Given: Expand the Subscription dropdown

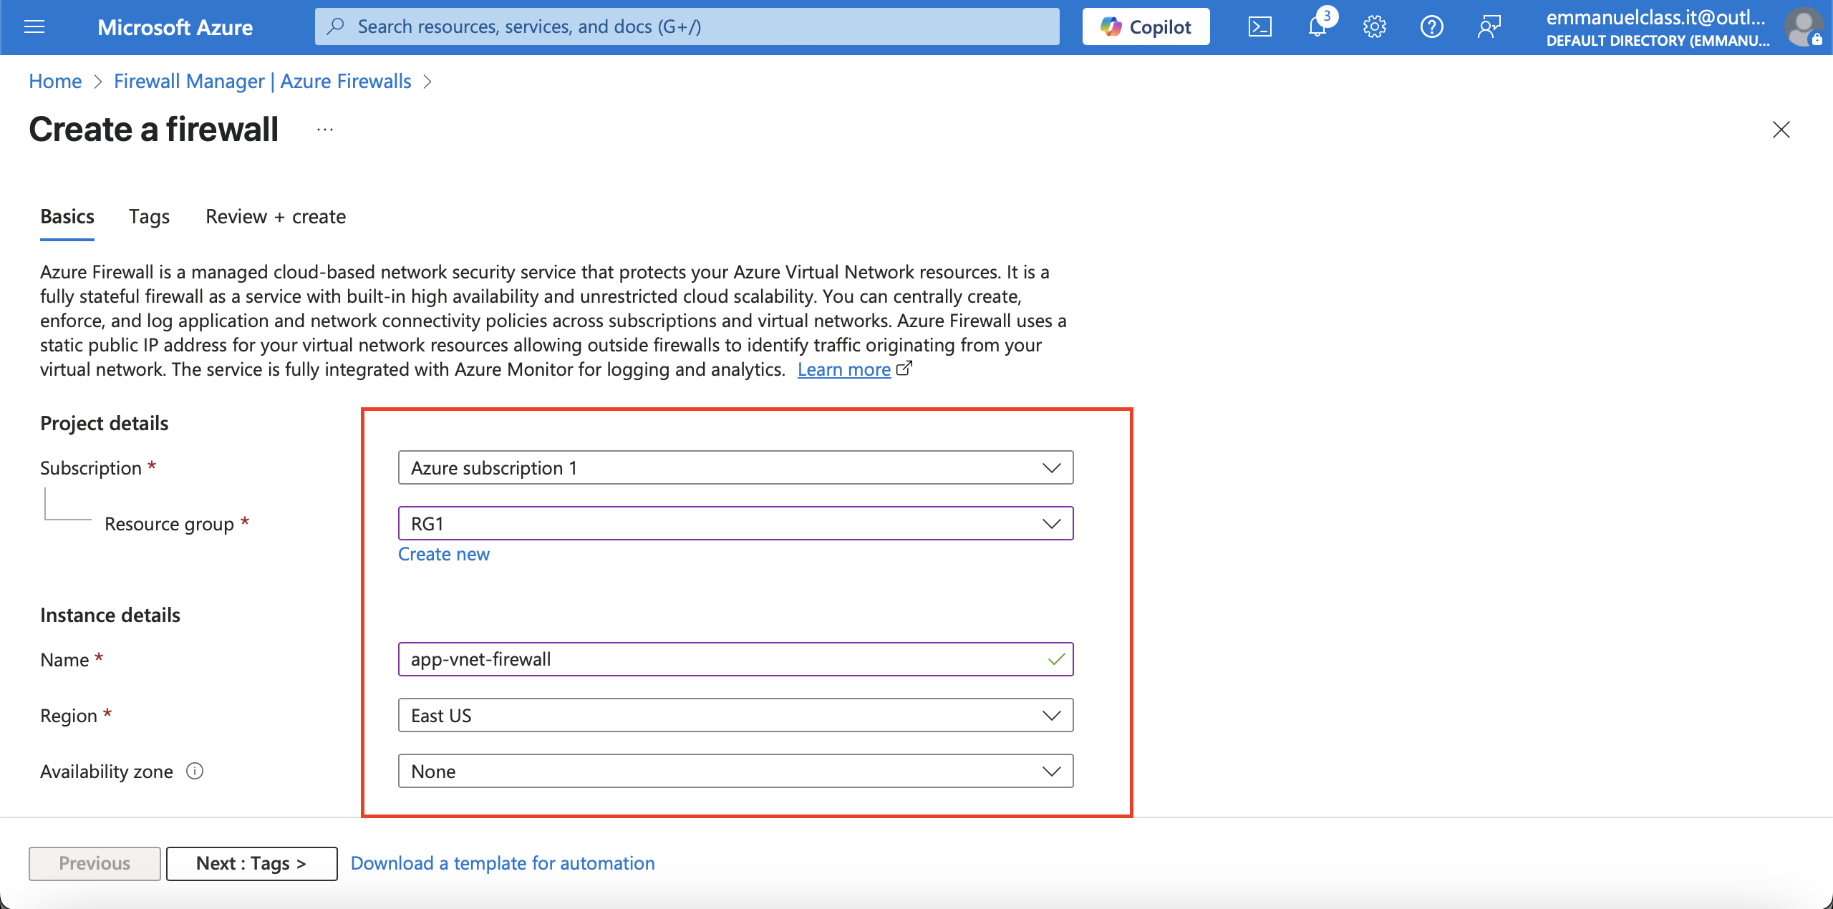Looking at the screenshot, I should [735, 467].
